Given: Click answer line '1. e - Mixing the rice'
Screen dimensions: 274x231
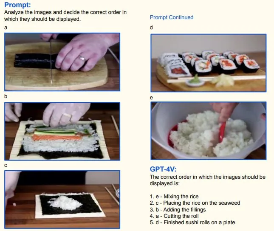Looking at the screenshot, I should [174, 197].
